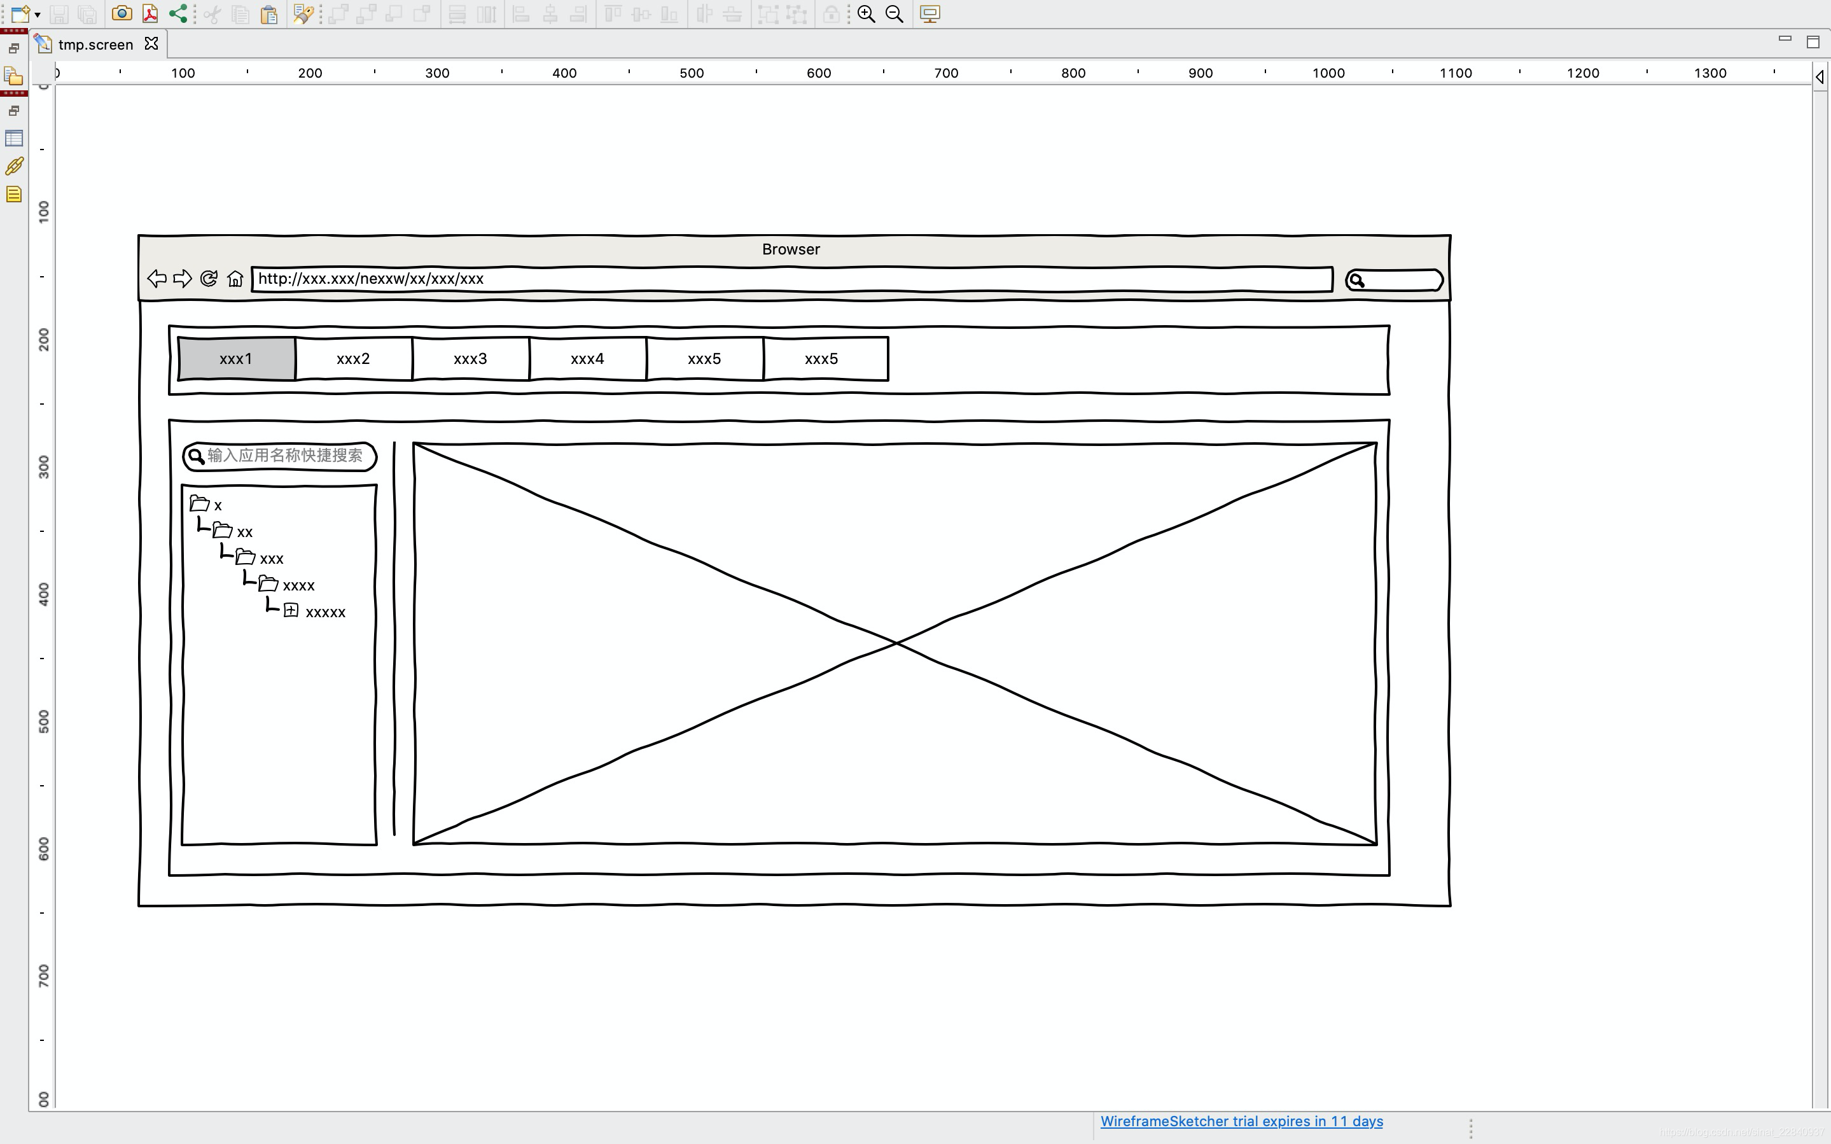The image size is (1831, 1144).
Task: Click the green share icon in toolbar
Action: coord(178,13)
